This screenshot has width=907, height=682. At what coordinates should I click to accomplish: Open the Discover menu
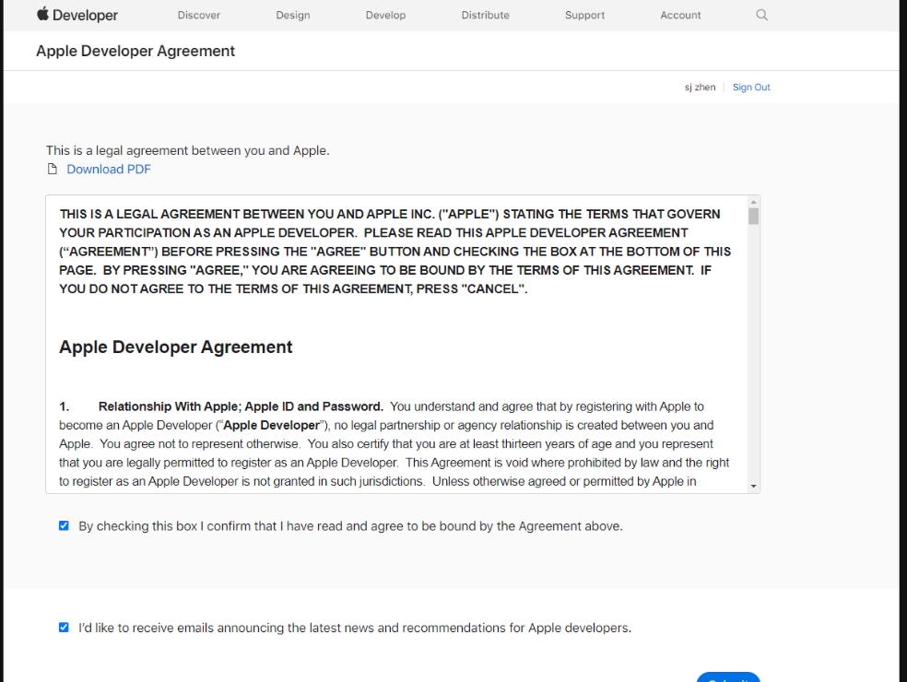pos(198,15)
